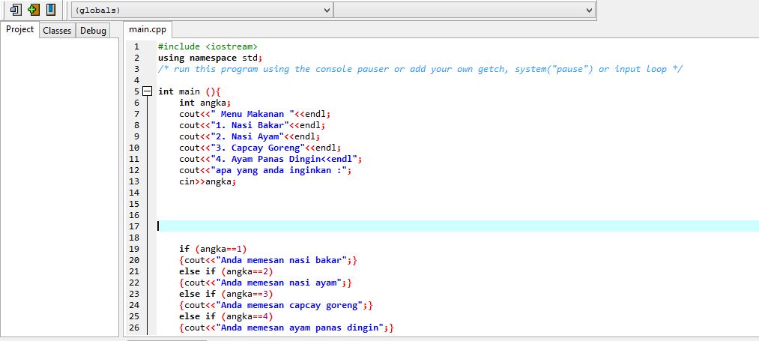
Task: Click the '"Anda memesan nasi ayam"' string
Action: point(279,282)
